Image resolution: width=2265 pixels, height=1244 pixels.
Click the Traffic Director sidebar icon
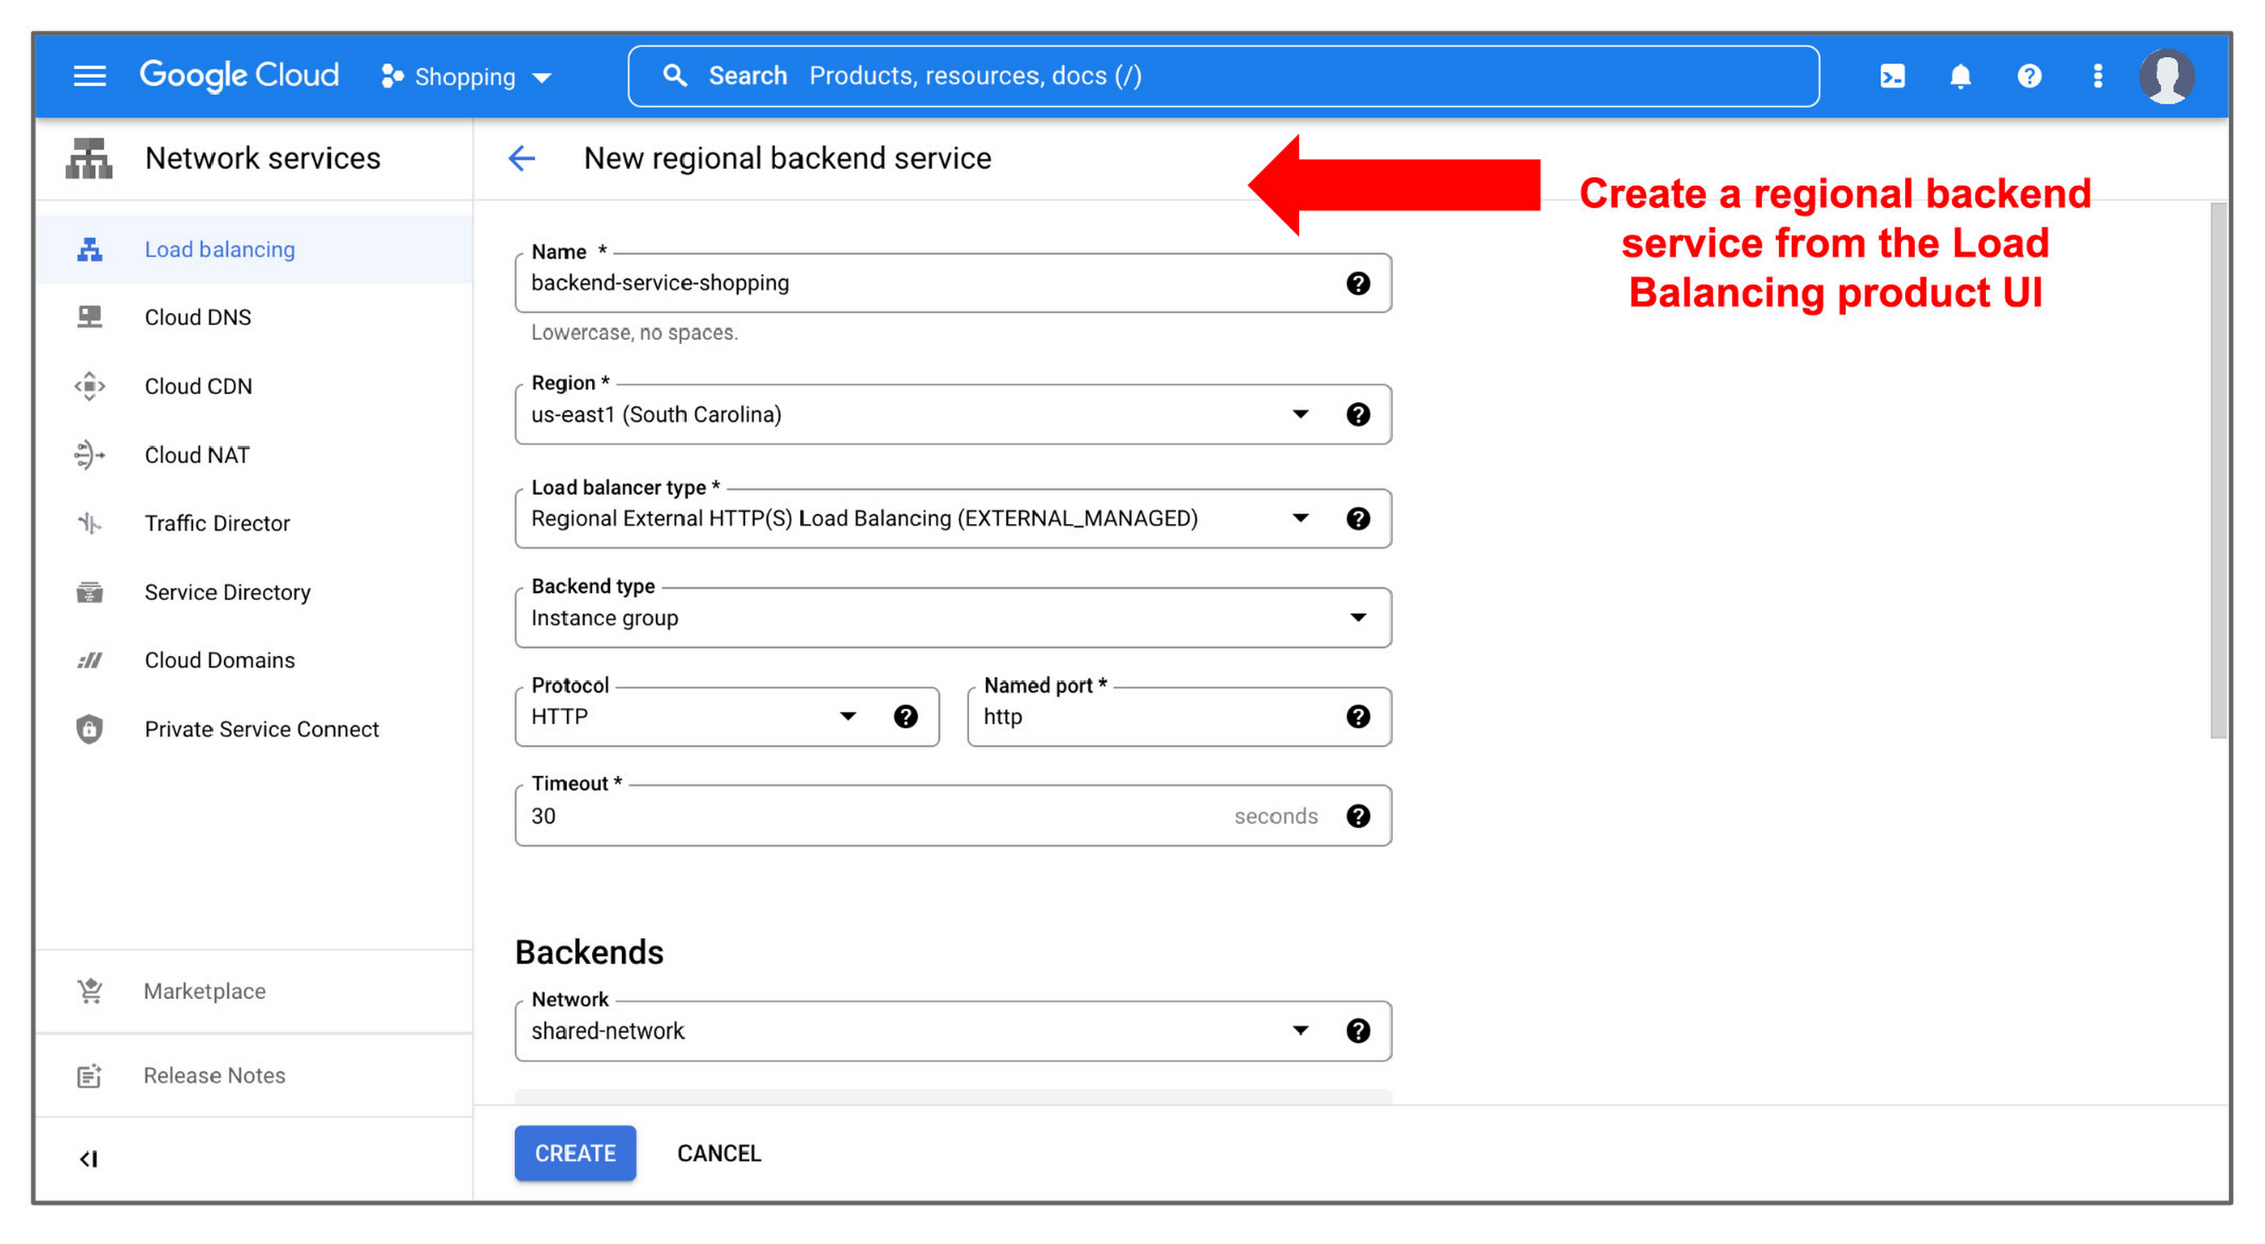[89, 523]
